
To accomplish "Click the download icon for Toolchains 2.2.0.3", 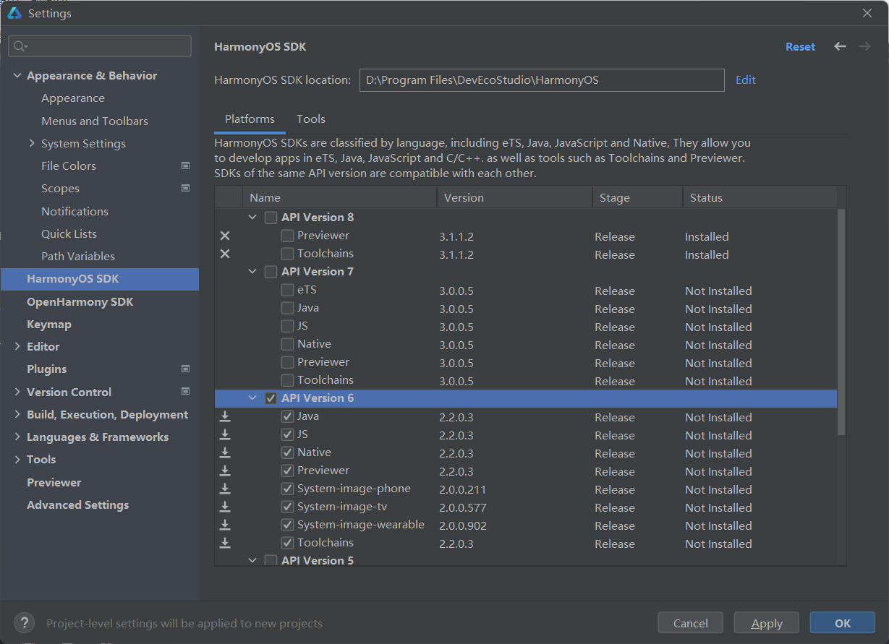I will [x=225, y=543].
